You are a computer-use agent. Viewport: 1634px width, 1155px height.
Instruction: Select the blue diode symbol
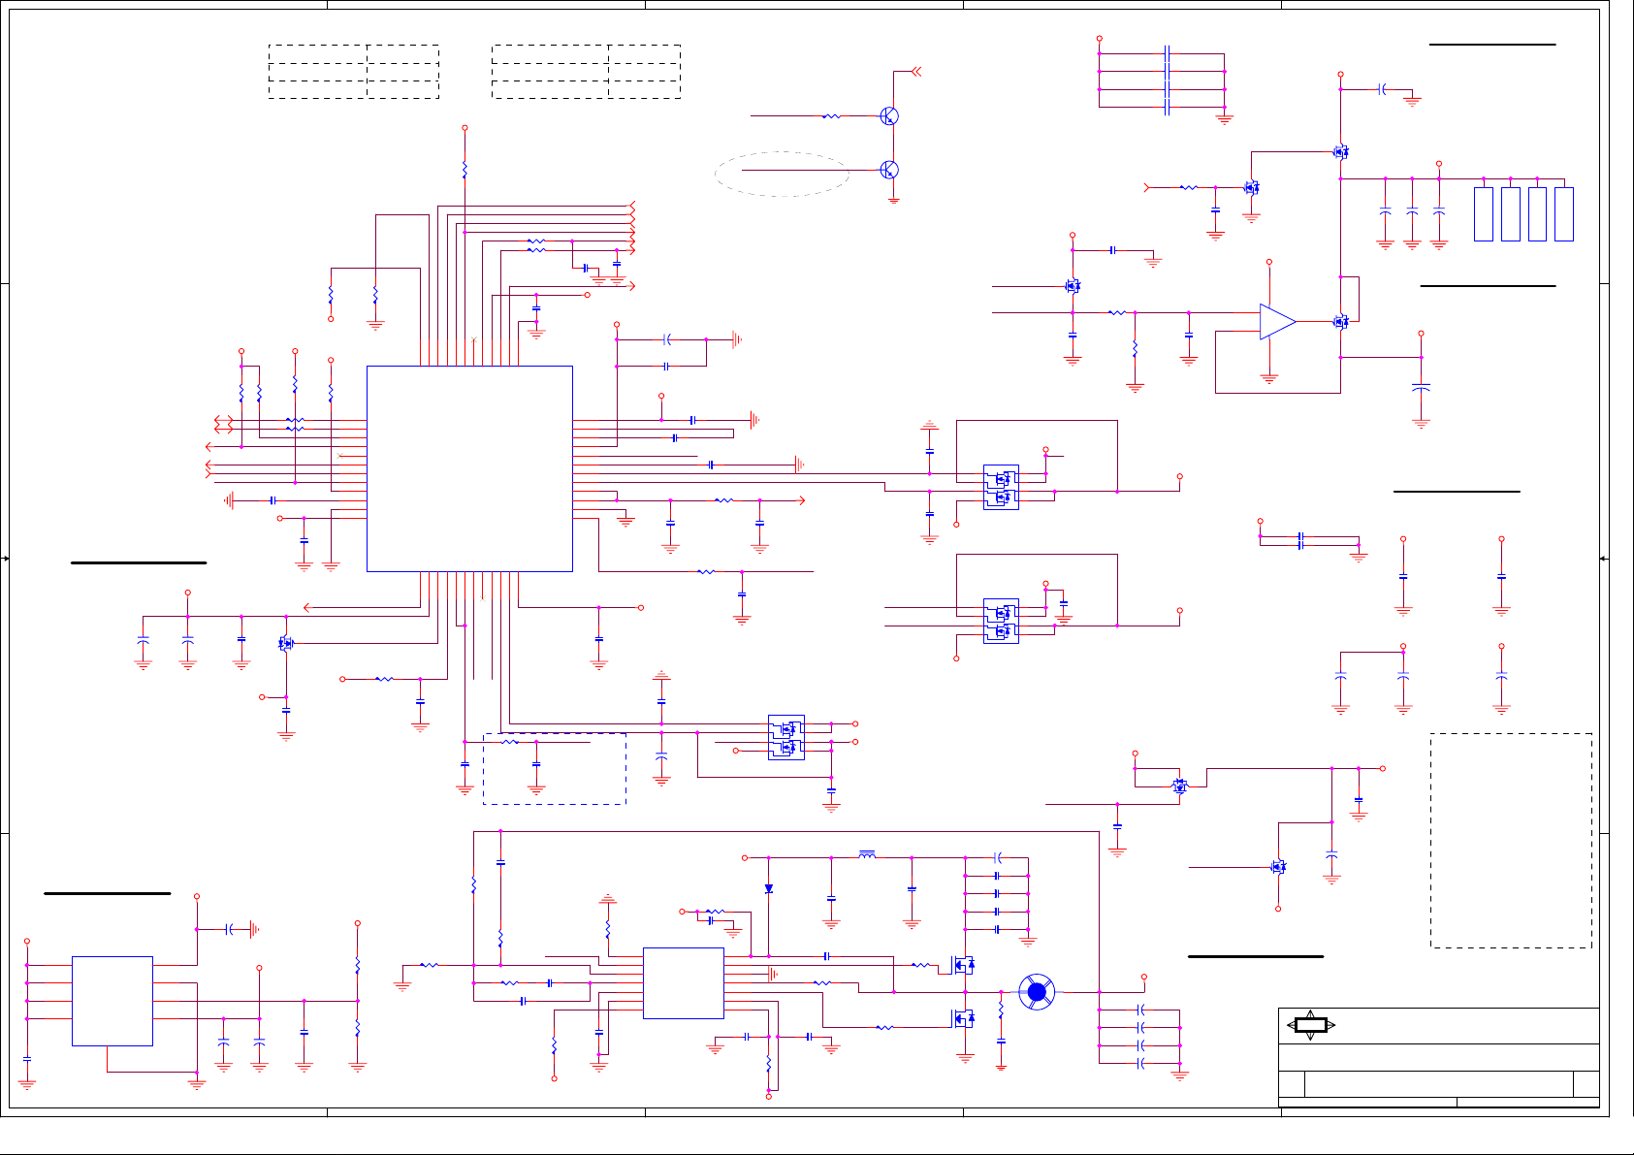tap(768, 888)
